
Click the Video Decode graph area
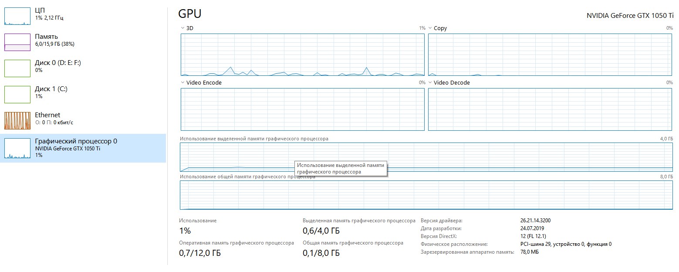tap(550, 109)
